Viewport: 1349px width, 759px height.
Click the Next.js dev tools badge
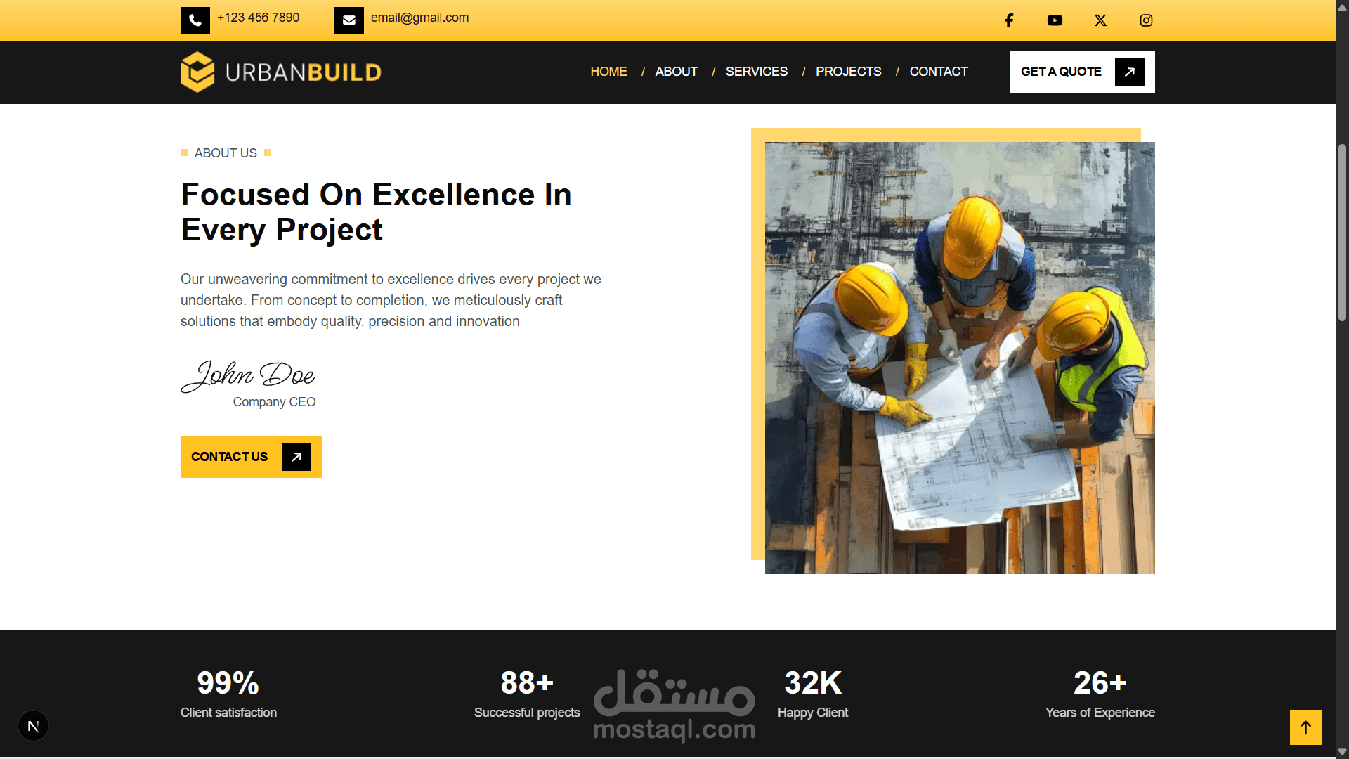pyautogui.click(x=33, y=726)
